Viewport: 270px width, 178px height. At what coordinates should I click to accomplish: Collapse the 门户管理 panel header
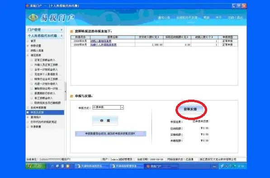tap(45, 30)
